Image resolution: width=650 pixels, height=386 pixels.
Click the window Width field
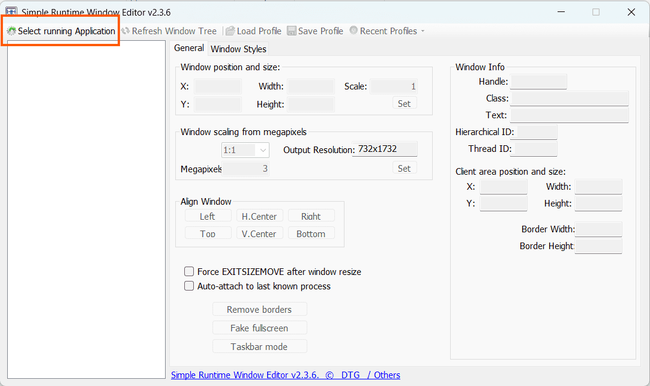coord(311,86)
